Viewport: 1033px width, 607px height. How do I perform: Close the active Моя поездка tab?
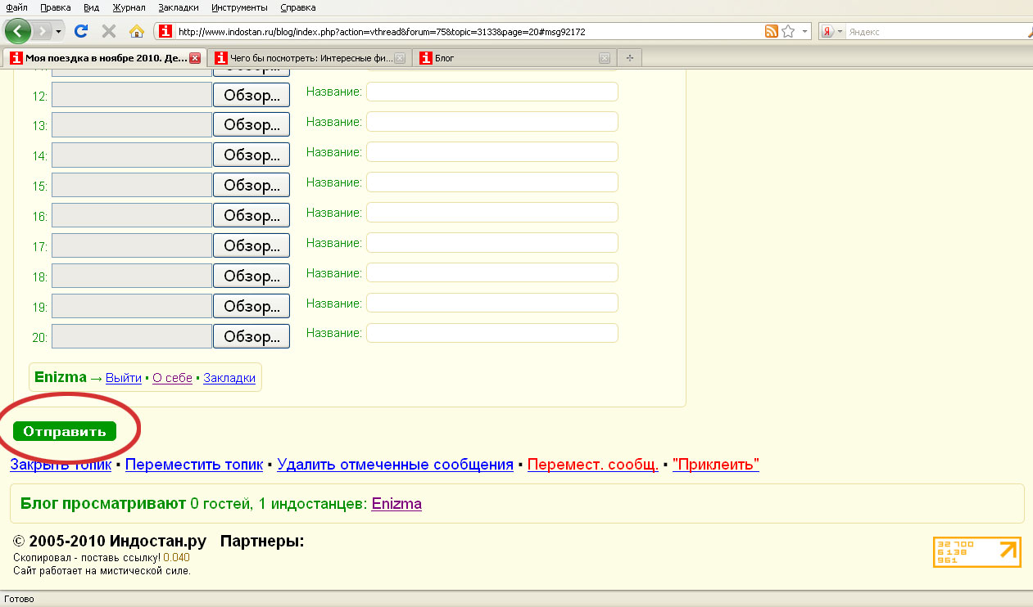194,58
